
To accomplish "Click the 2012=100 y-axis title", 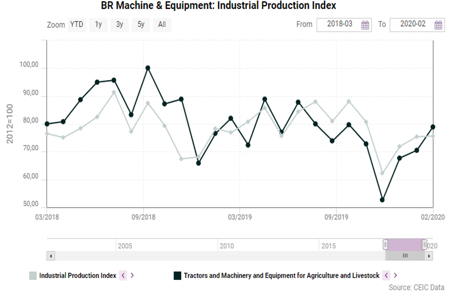I will pos(10,124).
